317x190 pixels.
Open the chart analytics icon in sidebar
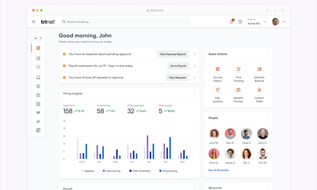pyautogui.click(x=38, y=122)
